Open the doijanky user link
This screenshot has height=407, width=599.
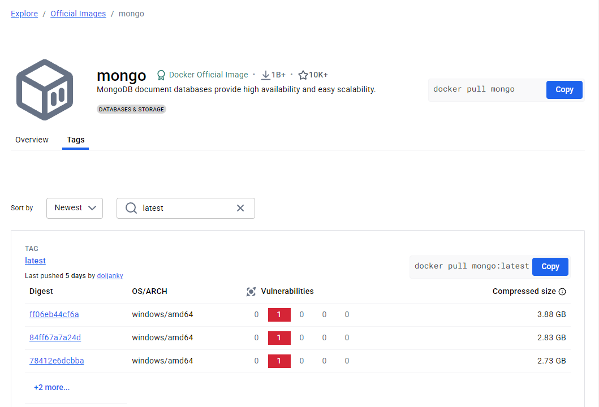[x=110, y=276]
